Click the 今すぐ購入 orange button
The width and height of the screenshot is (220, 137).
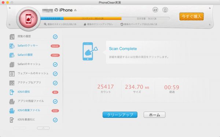click(191, 17)
